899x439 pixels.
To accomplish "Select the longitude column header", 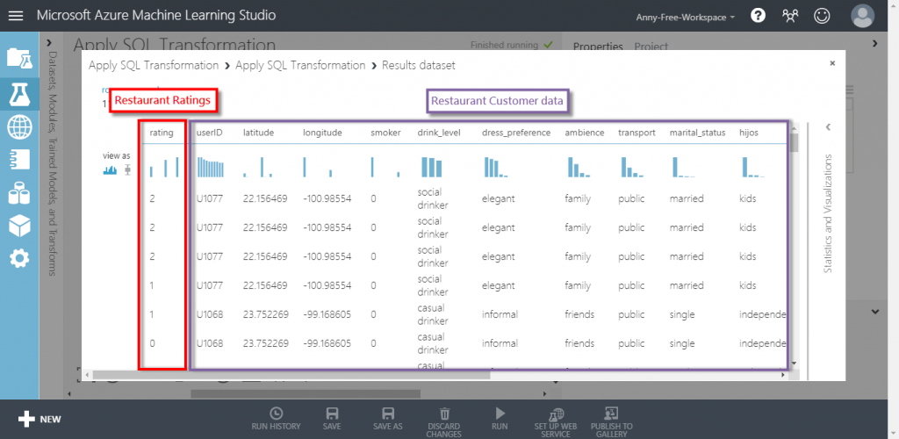I will (x=323, y=133).
